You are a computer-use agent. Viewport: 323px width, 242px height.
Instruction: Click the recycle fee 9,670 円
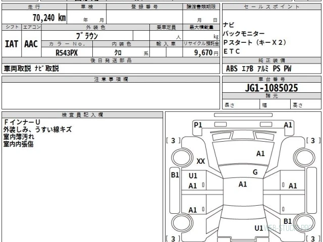click(206, 52)
